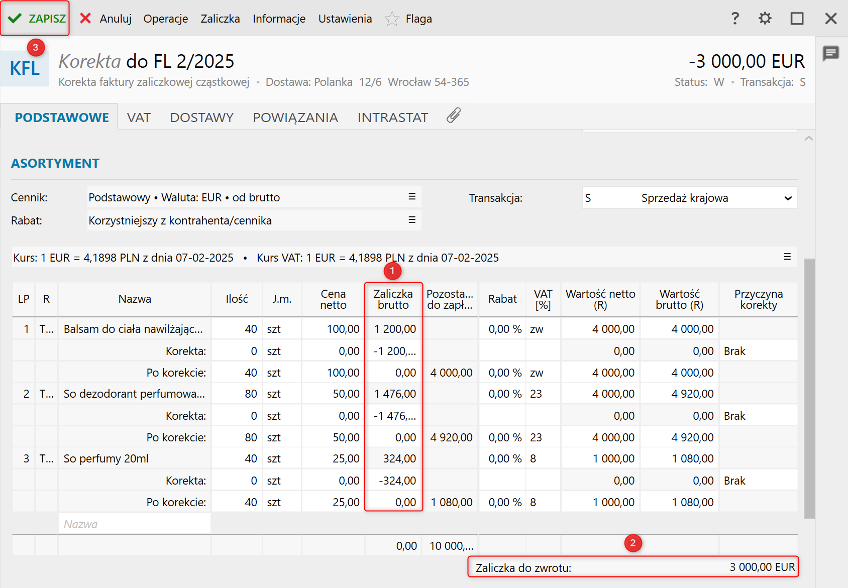Select the Nazwa column header
The image size is (848, 588).
point(135,299)
